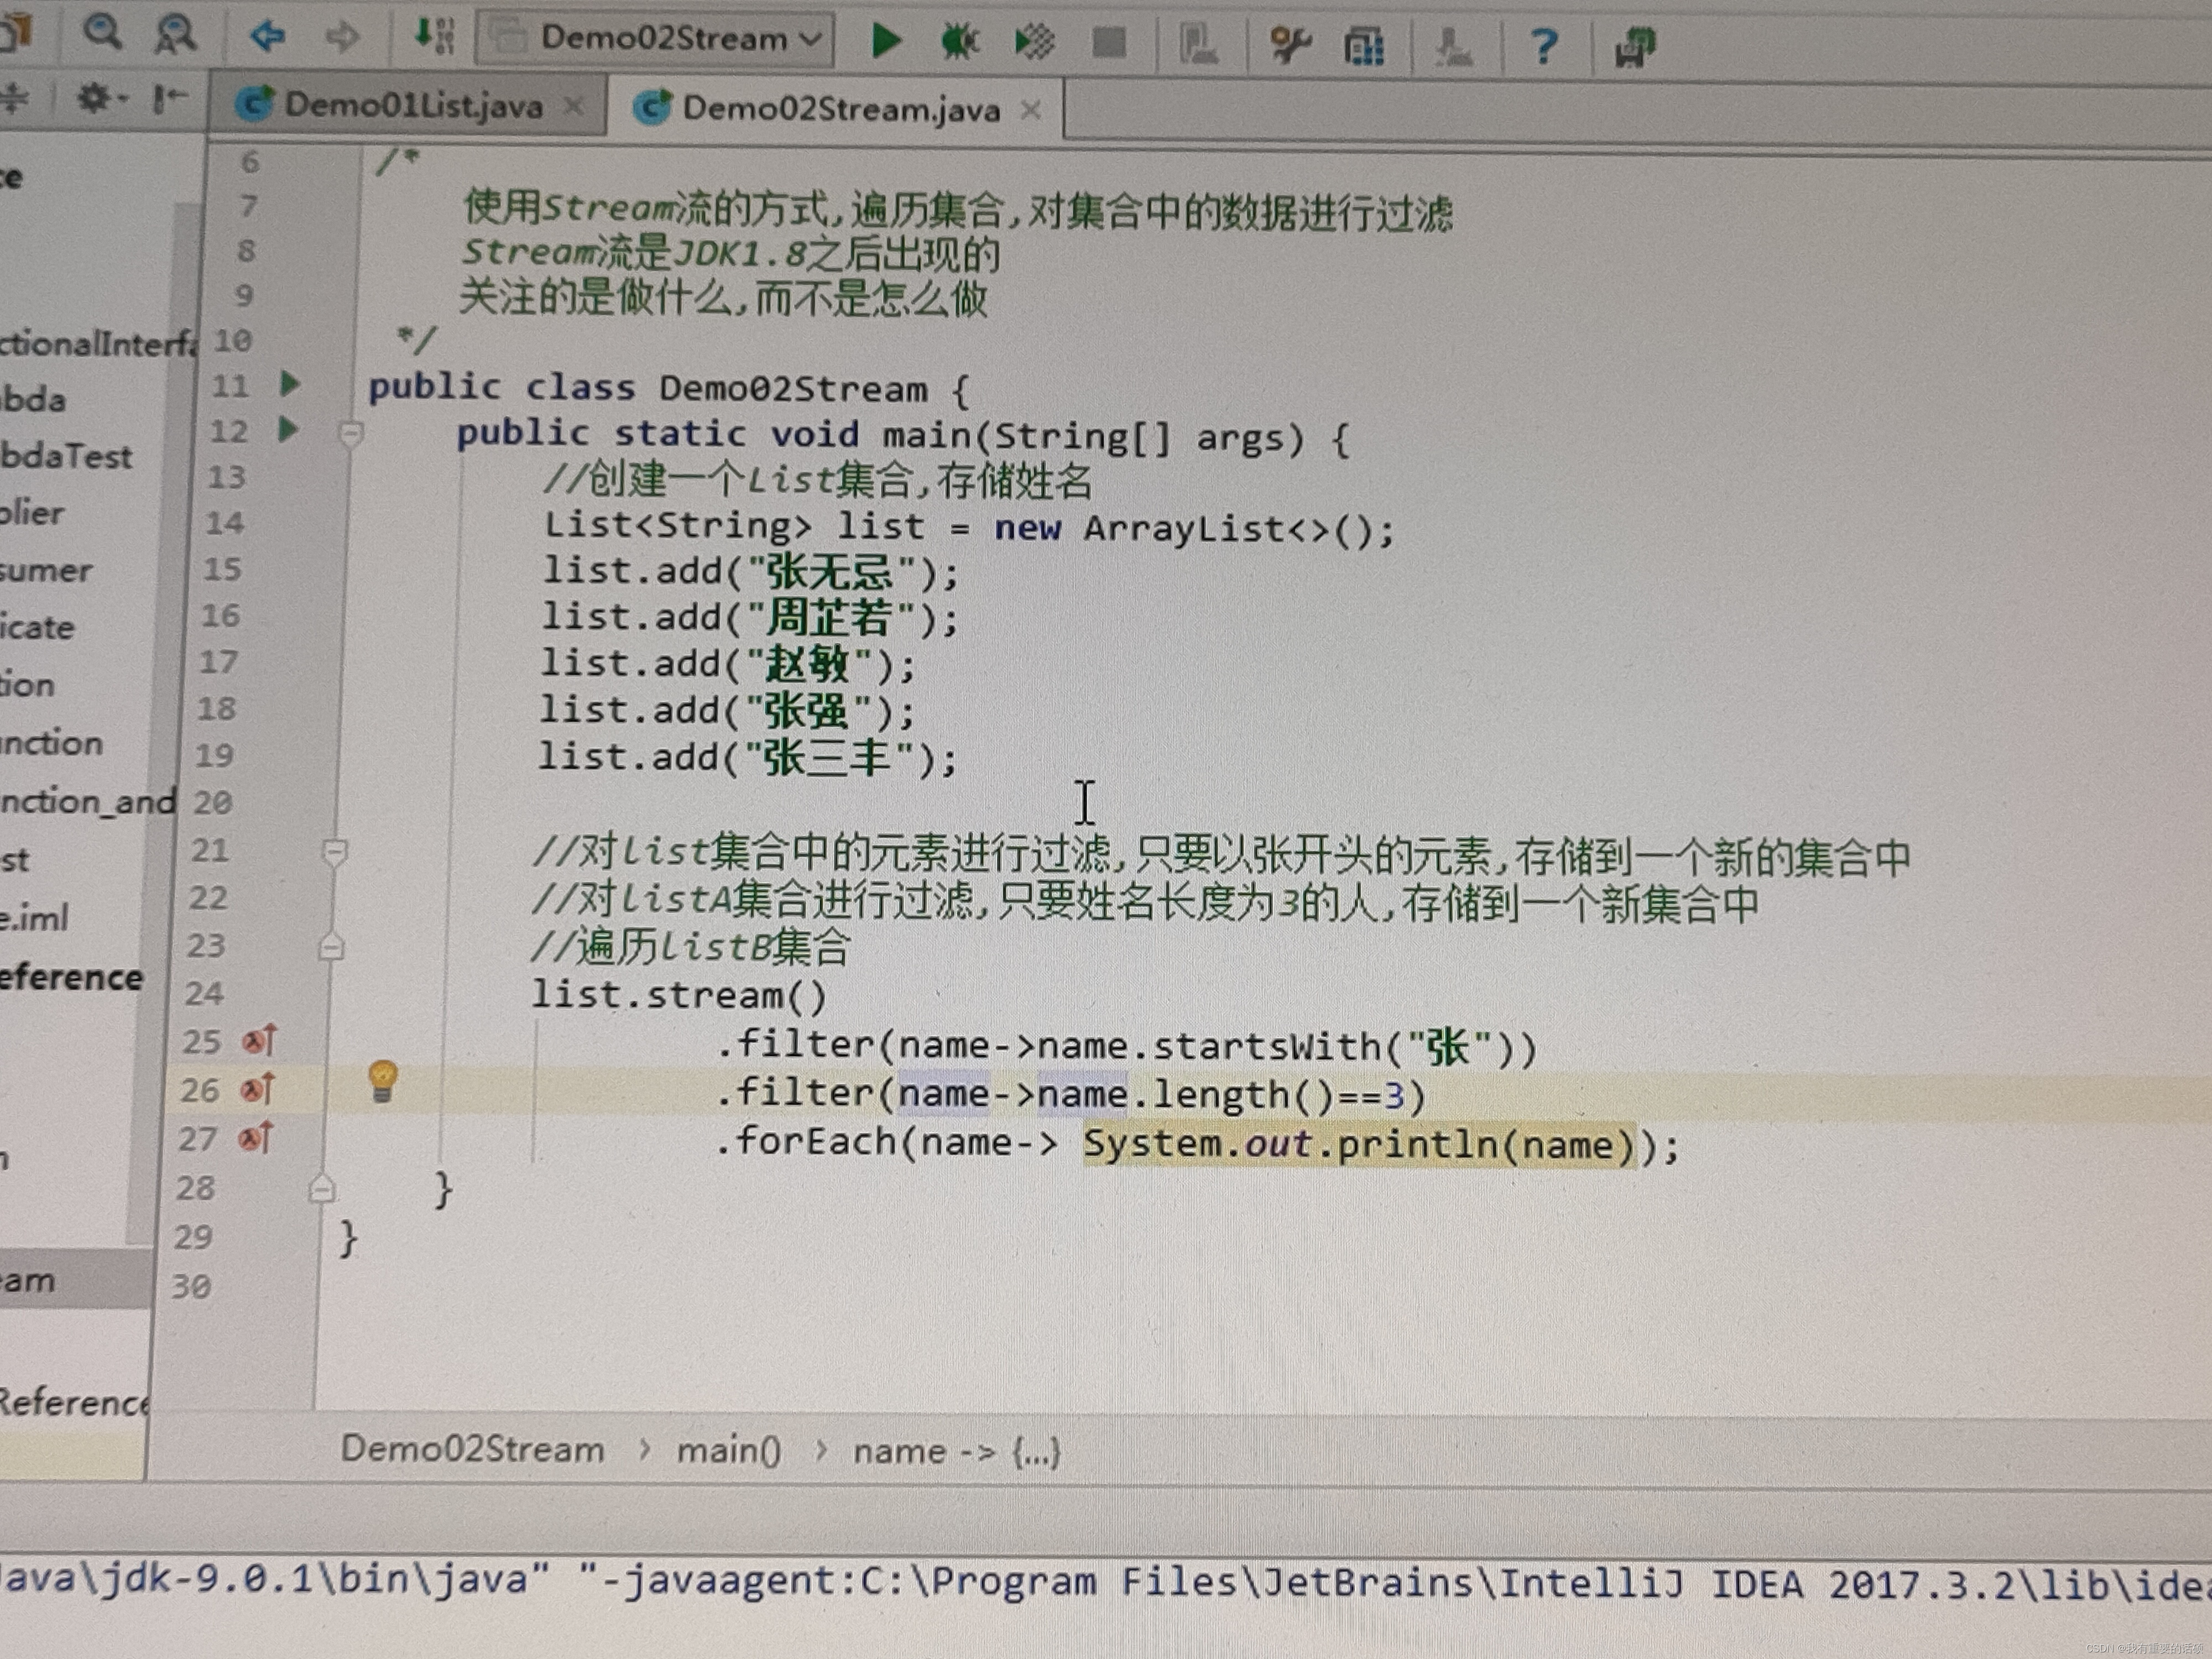The height and width of the screenshot is (1659, 2212).
Task: Click line number 30 in the gutter
Action: point(190,1286)
